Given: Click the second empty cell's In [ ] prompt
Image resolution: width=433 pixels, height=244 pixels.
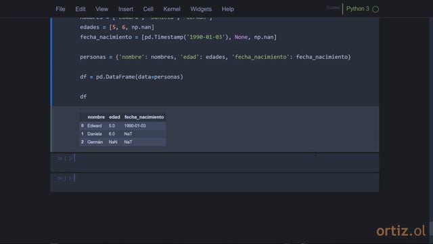Looking at the screenshot, I should pyautogui.click(x=65, y=178).
